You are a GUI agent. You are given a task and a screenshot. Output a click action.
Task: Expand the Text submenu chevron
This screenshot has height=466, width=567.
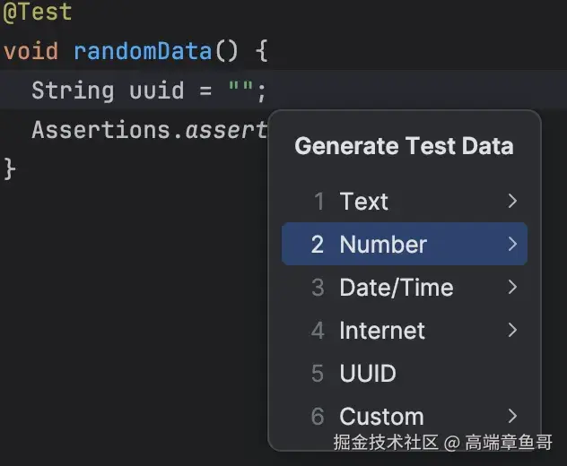pyautogui.click(x=512, y=202)
